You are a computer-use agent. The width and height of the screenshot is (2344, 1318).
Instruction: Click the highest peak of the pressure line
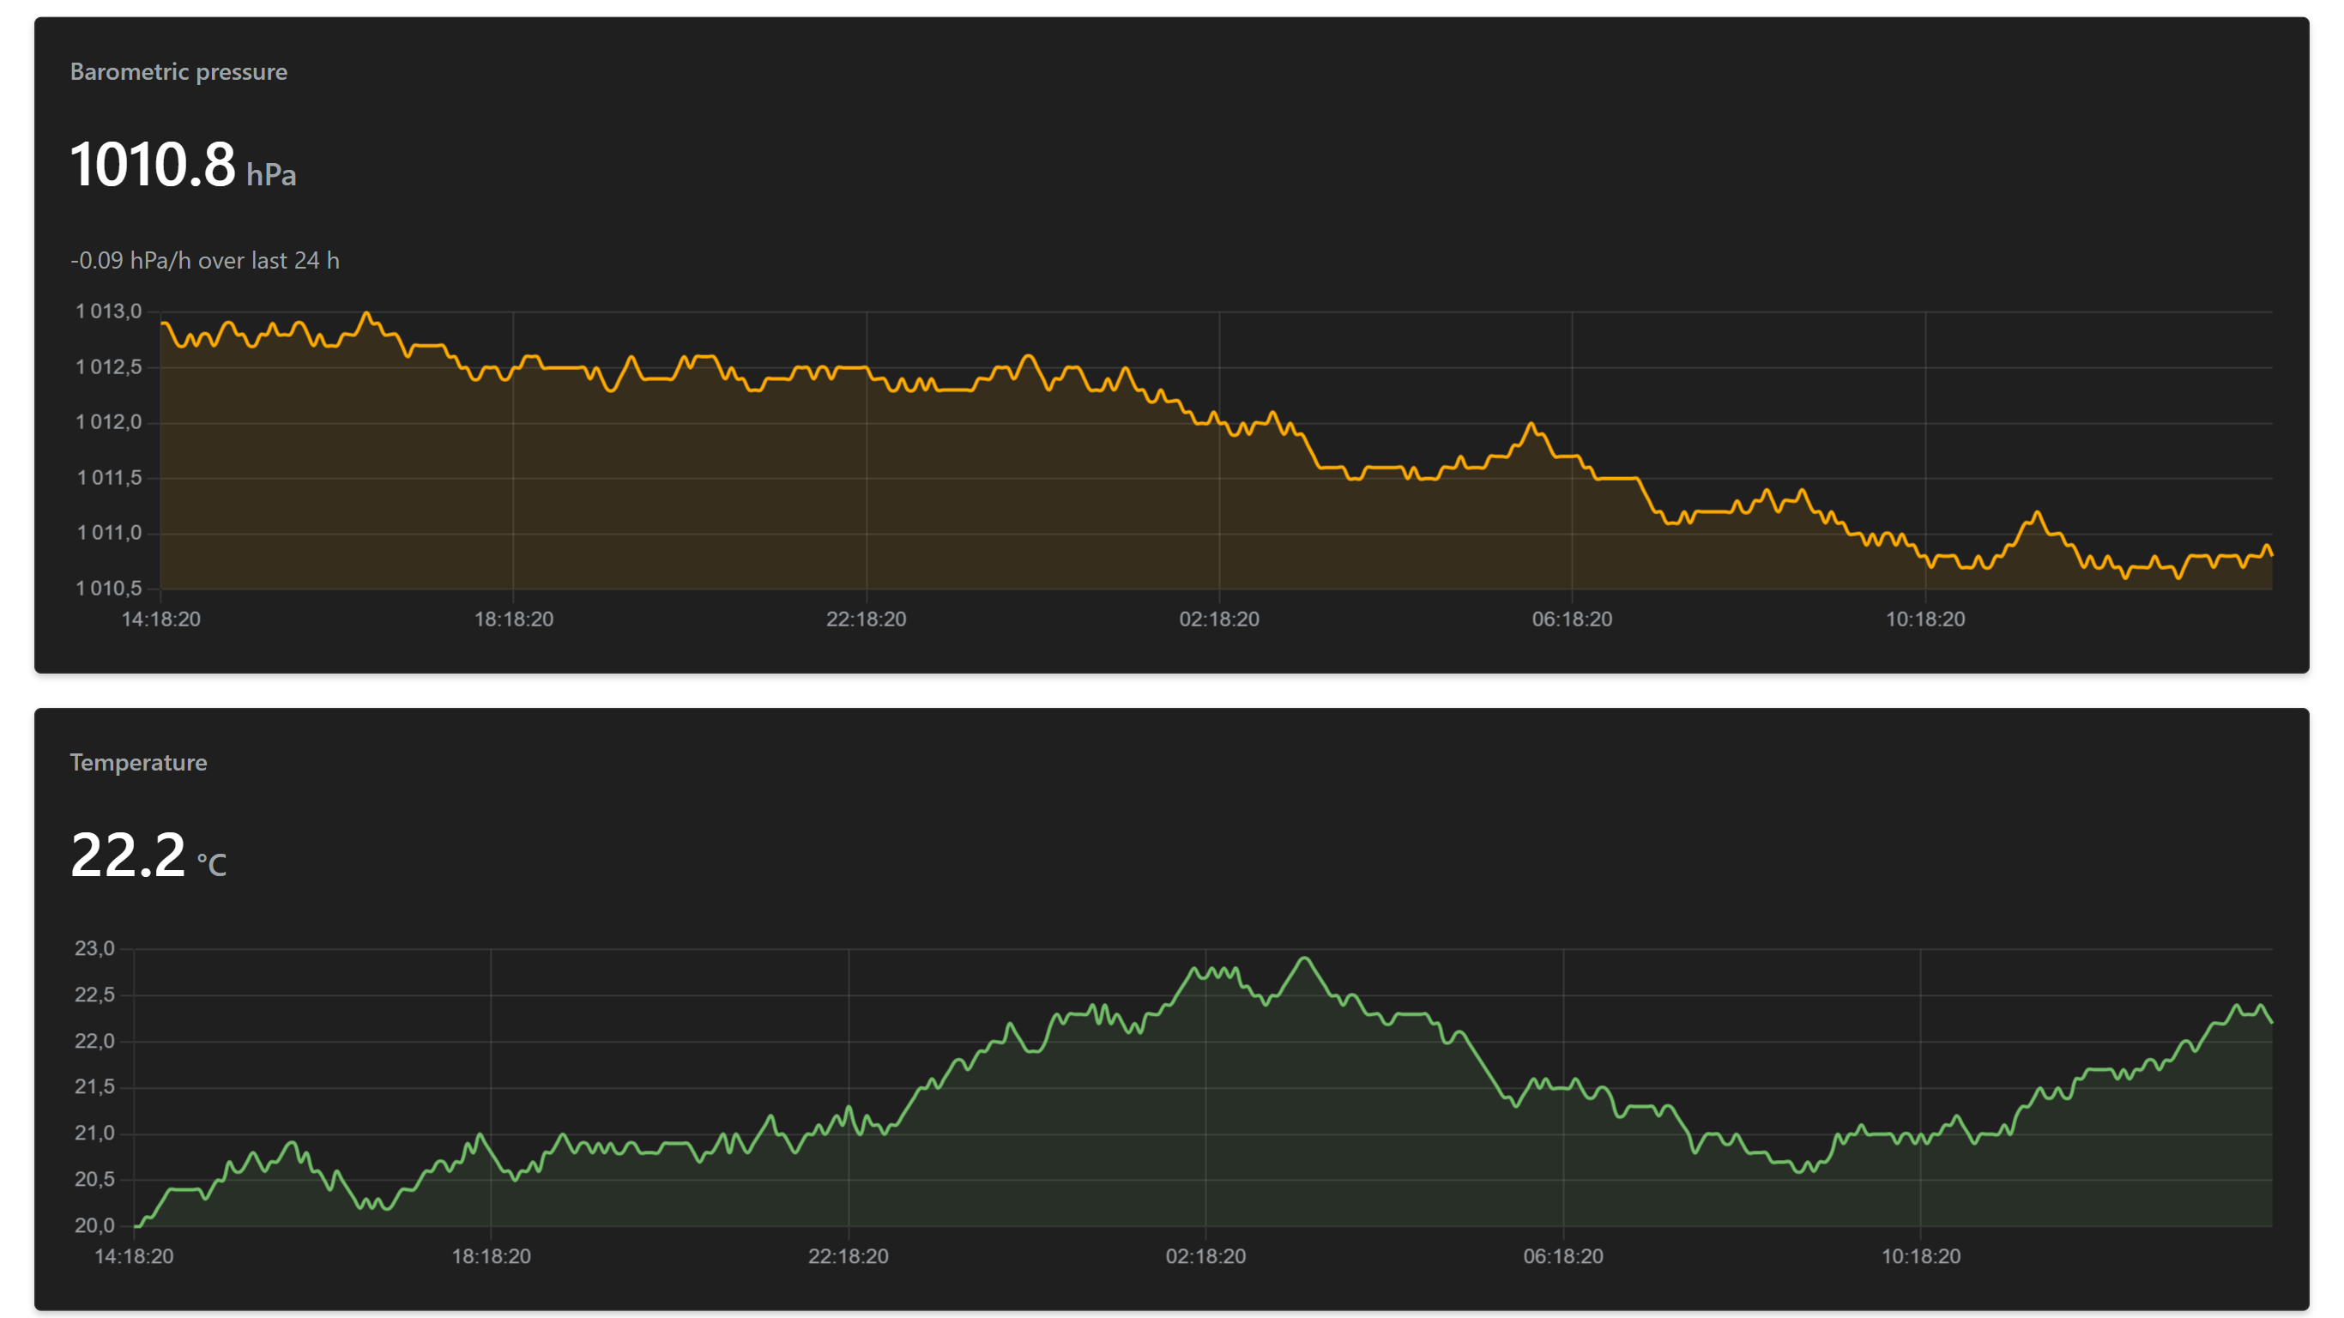tap(366, 314)
